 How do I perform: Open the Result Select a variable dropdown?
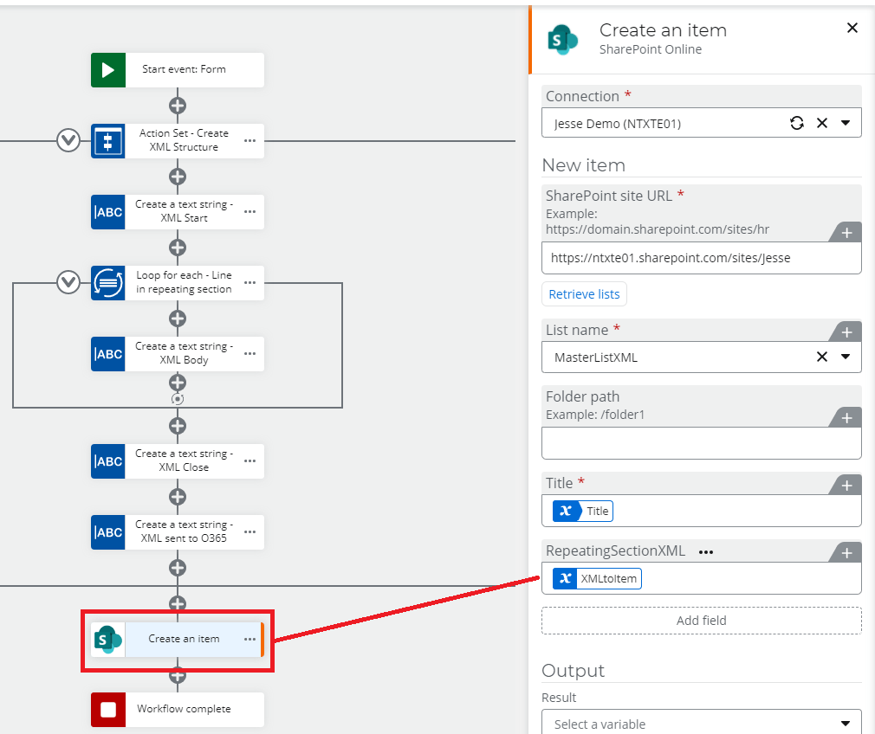pos(846,724)
